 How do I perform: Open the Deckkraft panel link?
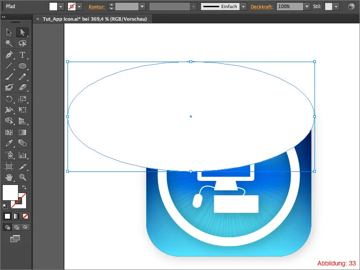(262, 7)
